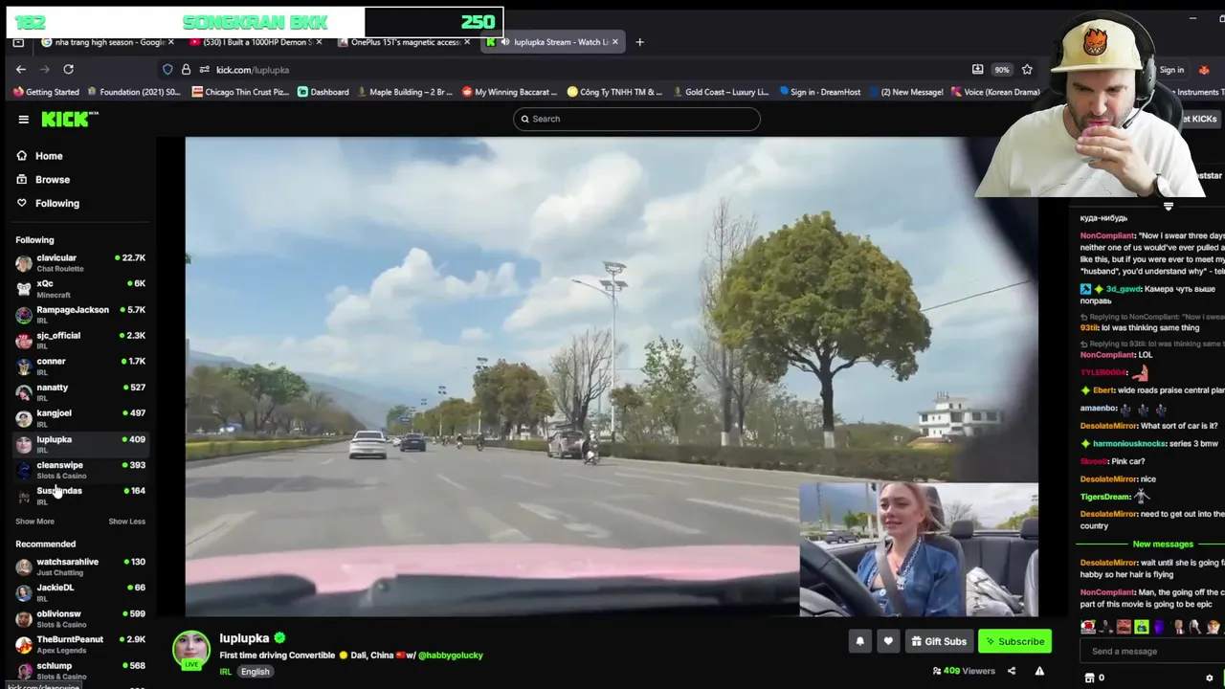The image size is (1225, 689).
Task: Close the luplupka Stream tab
Action: coord(614,42)
